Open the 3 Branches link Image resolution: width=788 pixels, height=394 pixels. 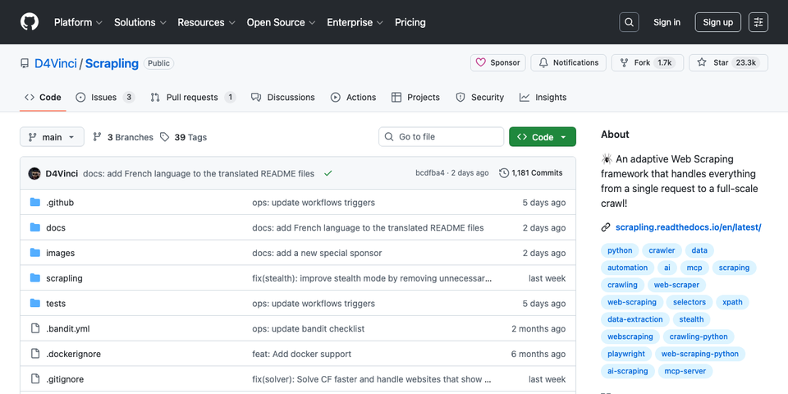[123, 137]
